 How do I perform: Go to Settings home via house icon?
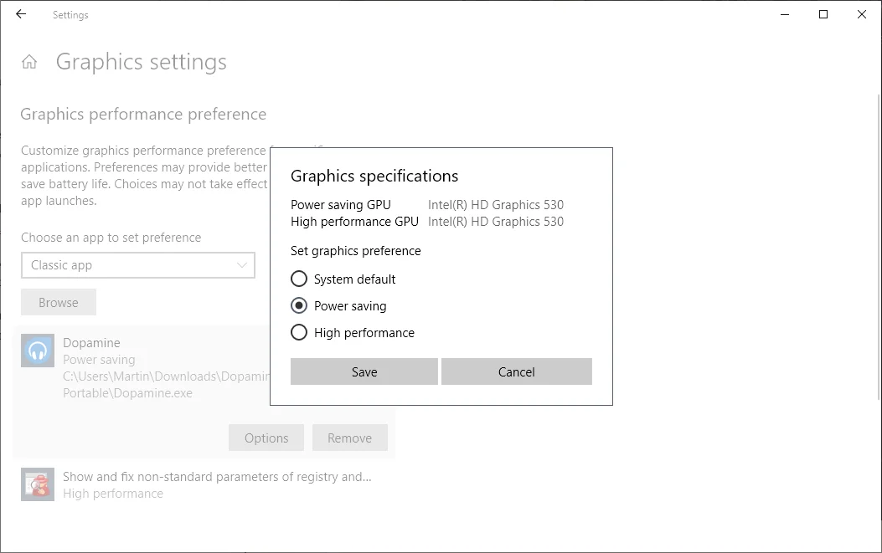click(29, 62)
